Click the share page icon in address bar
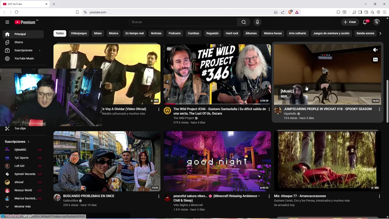Screen dimensions: 389x219 click(x=283, y=12)
